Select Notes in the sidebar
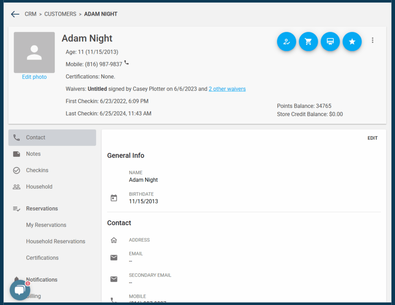This screenshot has width=395, height=305. [x=33, y=154]
